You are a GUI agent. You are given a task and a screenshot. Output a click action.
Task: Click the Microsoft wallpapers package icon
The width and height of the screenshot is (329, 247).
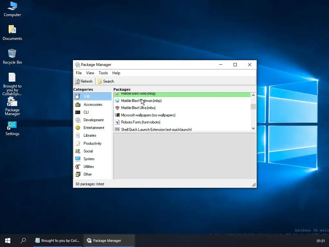coord(117,115)
